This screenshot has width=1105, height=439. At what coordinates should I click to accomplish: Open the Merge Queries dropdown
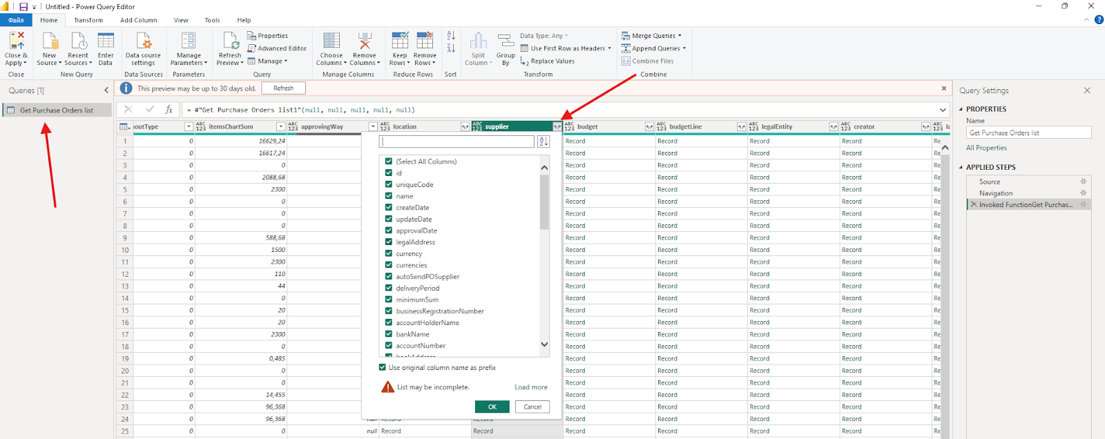pyautogui.click(x=680, y=36)
